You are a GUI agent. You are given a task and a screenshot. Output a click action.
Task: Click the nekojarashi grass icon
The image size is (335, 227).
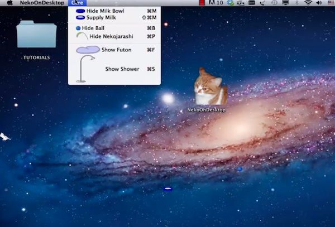click(x=82, y=36)
